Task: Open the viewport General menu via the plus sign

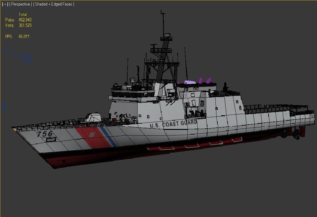Action: (3, 4)
